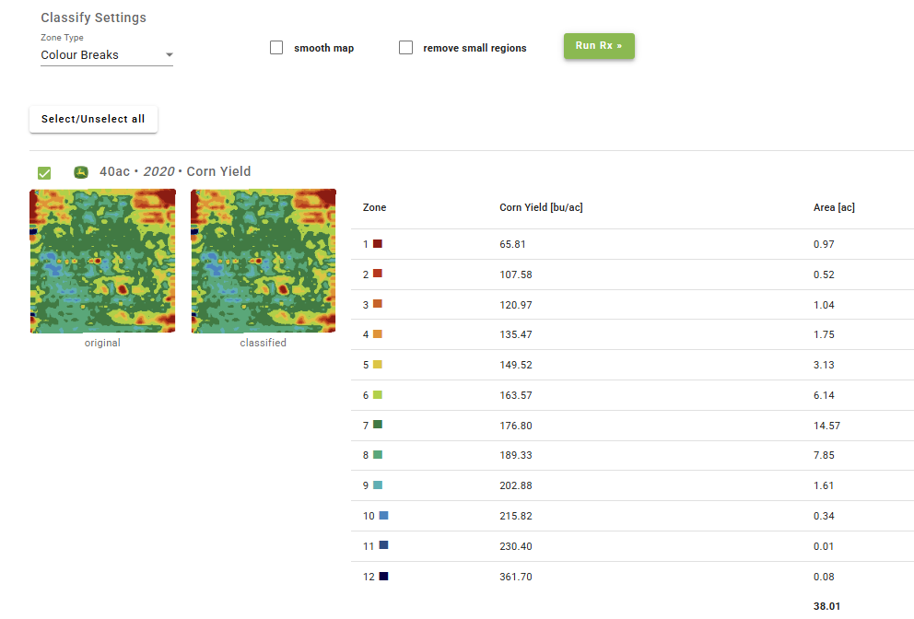Enable the remove small regions checkbox
Image resolution: width=914 pixels, height=619 pixels.
405,47
